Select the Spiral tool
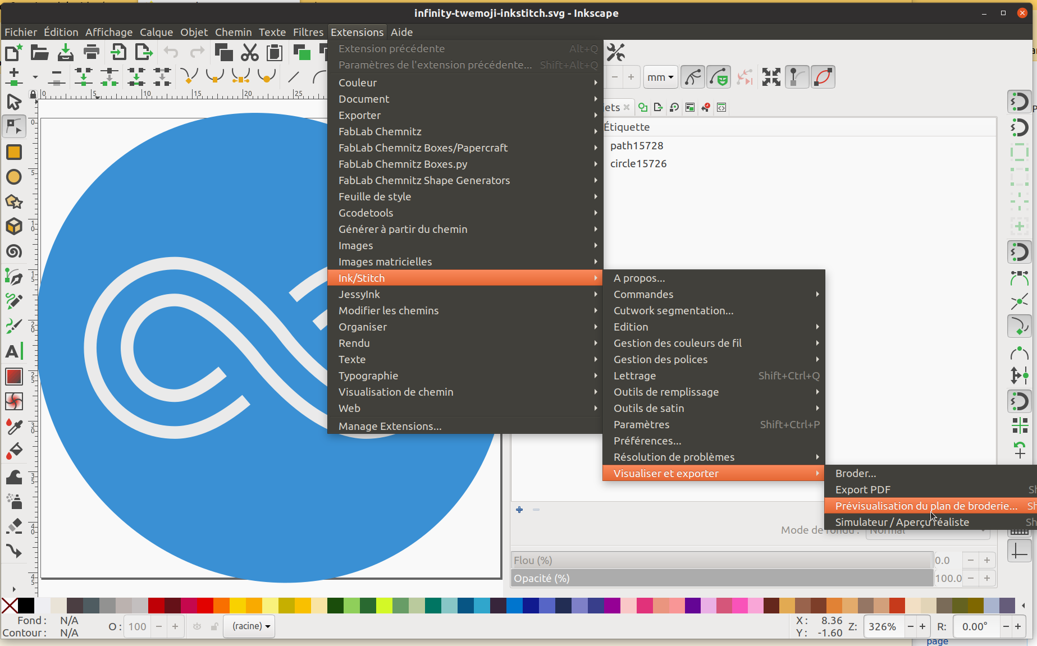The width and height of the screenshot is (1037, 646). 14,251
